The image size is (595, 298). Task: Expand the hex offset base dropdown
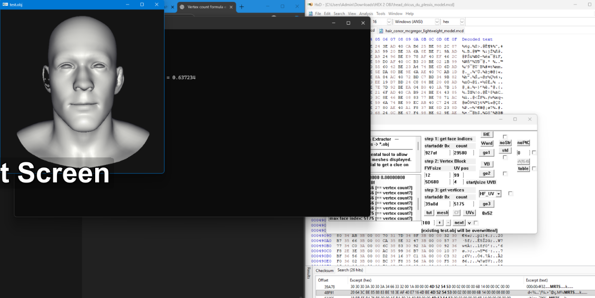point(462,22)
